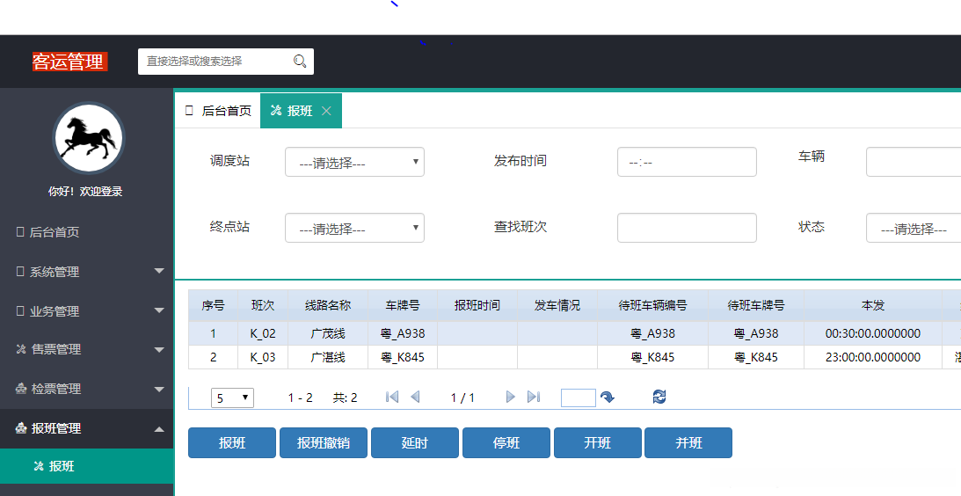Click the 发车情况 column header
961x496 pixels.
pos(557,305)
